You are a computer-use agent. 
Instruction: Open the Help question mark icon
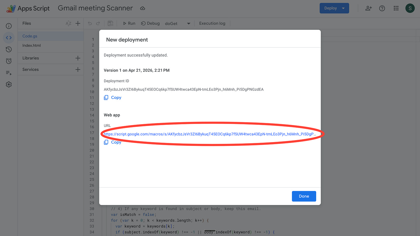(382, 8)
